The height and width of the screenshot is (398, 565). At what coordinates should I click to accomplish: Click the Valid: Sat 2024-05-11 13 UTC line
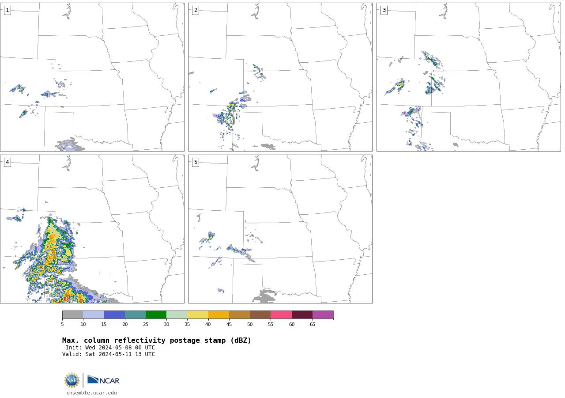click(109, 354)
